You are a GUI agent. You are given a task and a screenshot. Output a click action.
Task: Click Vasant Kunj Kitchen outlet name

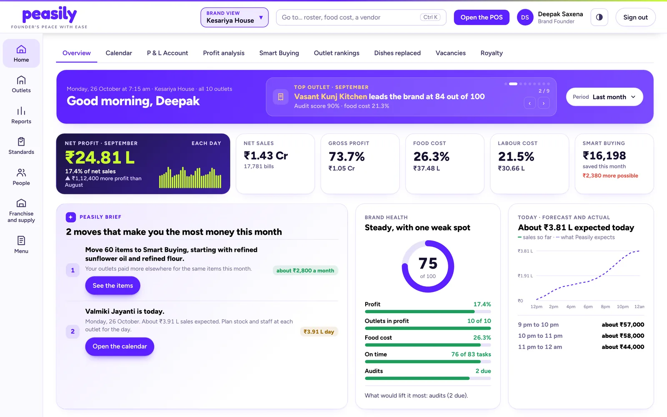[331, 97]
